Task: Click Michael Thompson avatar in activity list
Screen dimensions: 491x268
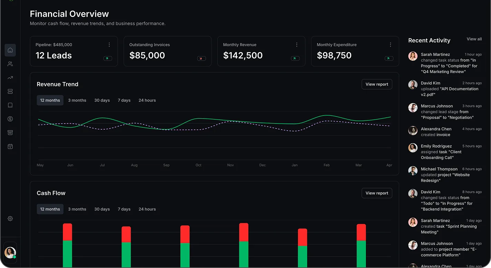Action: 413,171
